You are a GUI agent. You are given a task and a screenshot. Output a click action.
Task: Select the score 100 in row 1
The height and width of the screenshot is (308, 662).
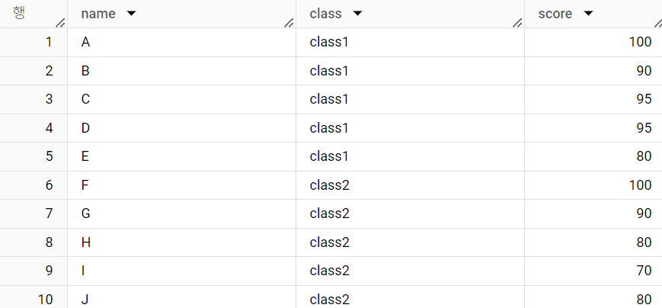pos(593,42)
